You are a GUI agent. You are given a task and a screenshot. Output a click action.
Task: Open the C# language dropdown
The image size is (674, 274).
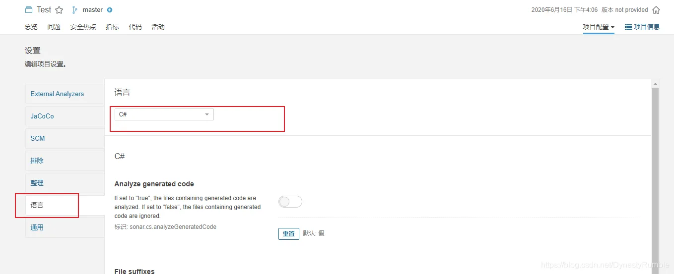tap(164, 114)
